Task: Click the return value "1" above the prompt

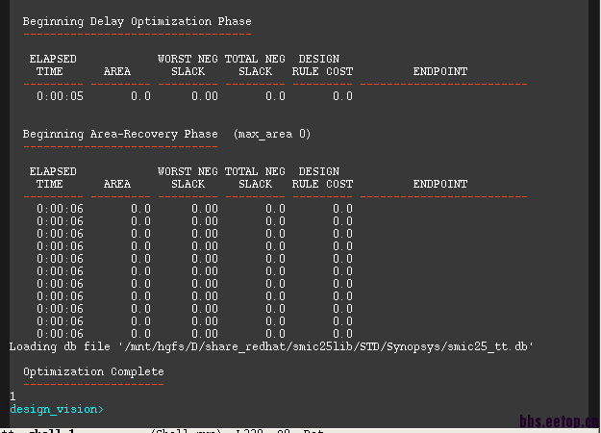Action: click(x=13, y=396)
